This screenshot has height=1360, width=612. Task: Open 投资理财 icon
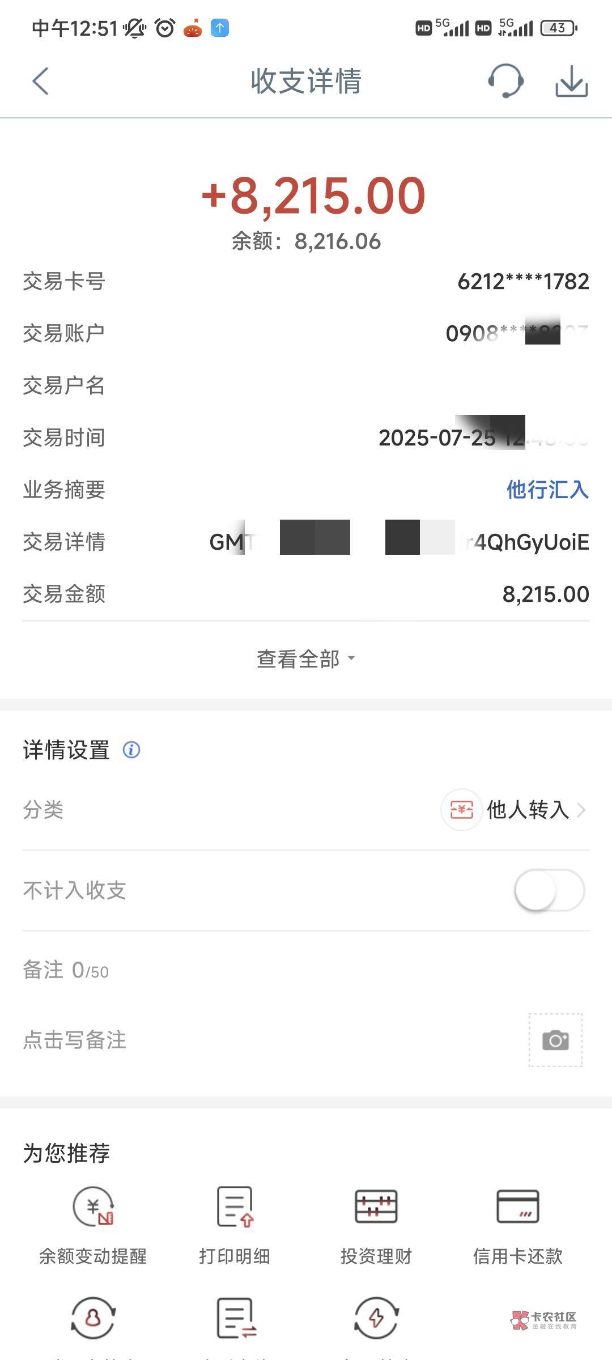click(376, 1206)
